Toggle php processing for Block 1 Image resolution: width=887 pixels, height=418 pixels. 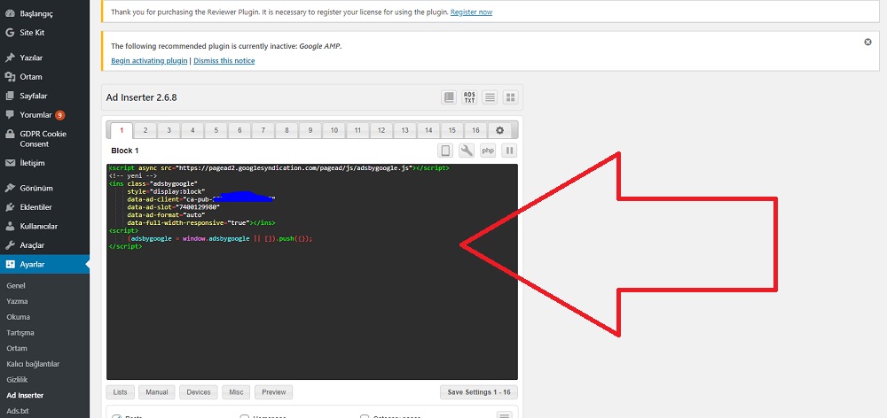488,151
